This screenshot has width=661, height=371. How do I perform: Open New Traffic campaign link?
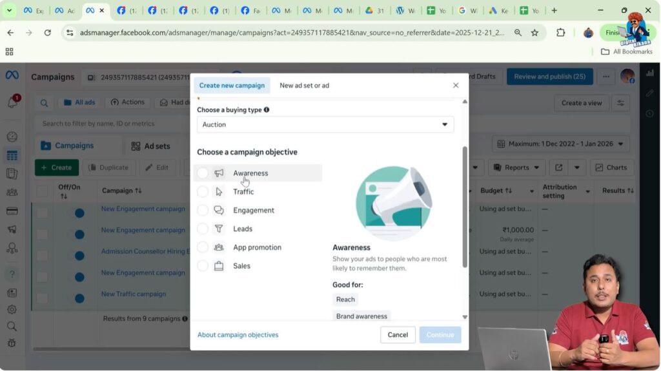click(134, 294)
